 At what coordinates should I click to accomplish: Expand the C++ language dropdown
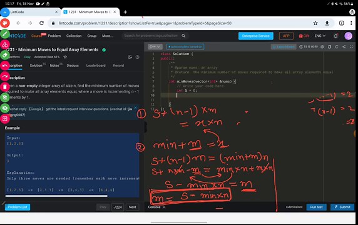coord(155,47)
